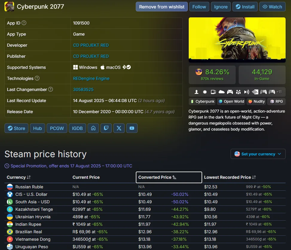Screen dimensions: 291x250
Task: Open the homepage house icon link
Action: coord(93,128)
